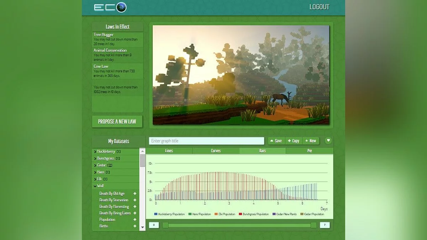
Task: Select the Death By Being Eaten label
Action: [x=115, y=213]
